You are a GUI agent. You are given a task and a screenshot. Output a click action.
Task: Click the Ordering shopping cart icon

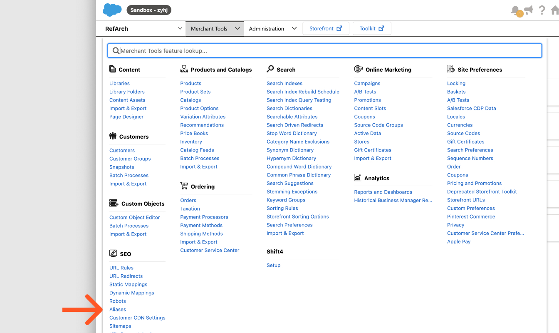[x=184, y=186]
